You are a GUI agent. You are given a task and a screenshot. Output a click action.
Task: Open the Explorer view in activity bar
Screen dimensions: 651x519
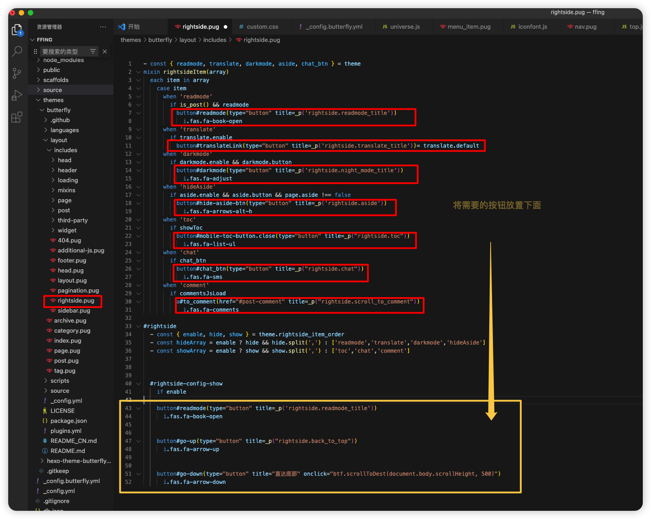pyautogui.click(x=17, y=30)
